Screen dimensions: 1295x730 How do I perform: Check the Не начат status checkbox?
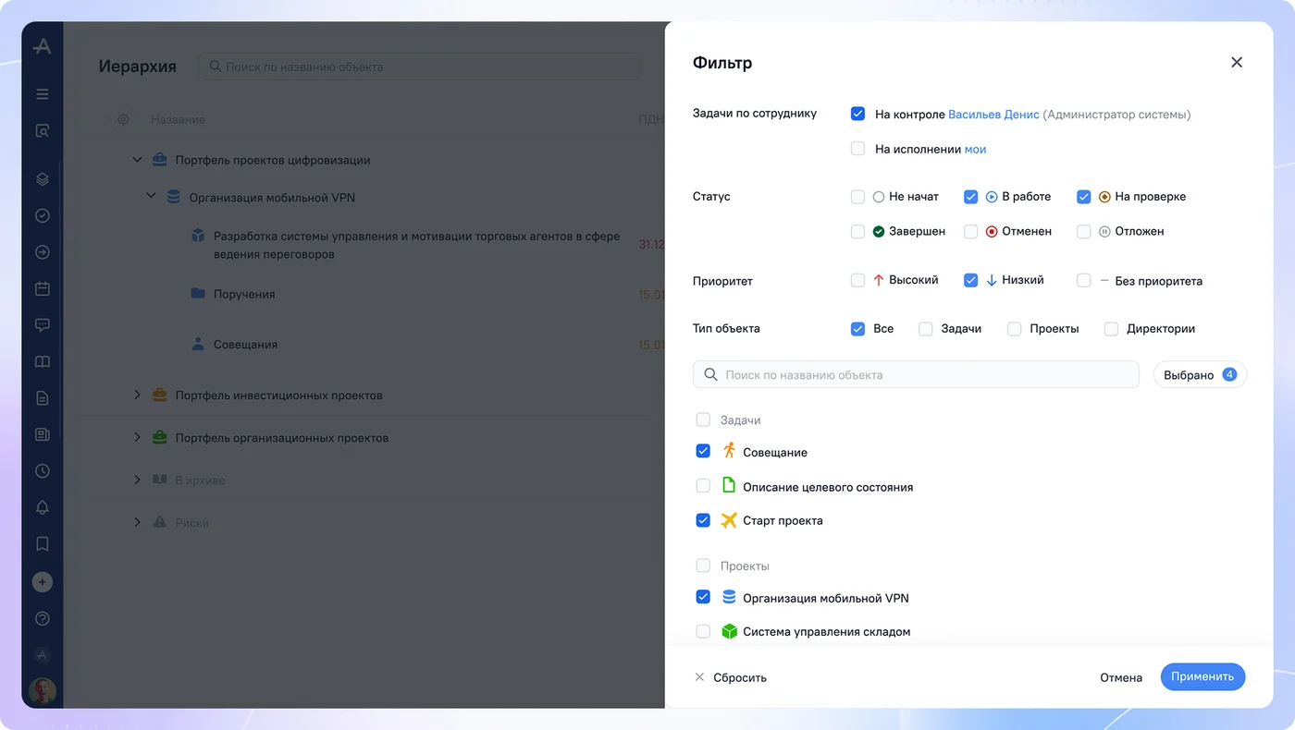tap(857, 197)
